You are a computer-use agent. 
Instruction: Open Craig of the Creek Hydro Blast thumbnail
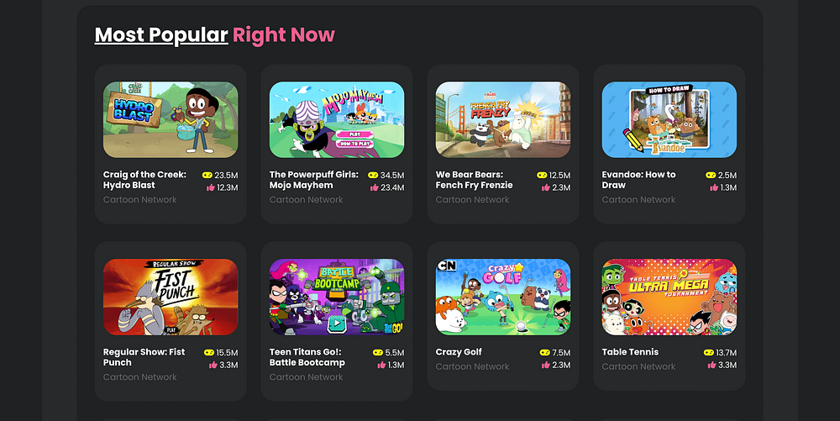click(x=171, y=119)
